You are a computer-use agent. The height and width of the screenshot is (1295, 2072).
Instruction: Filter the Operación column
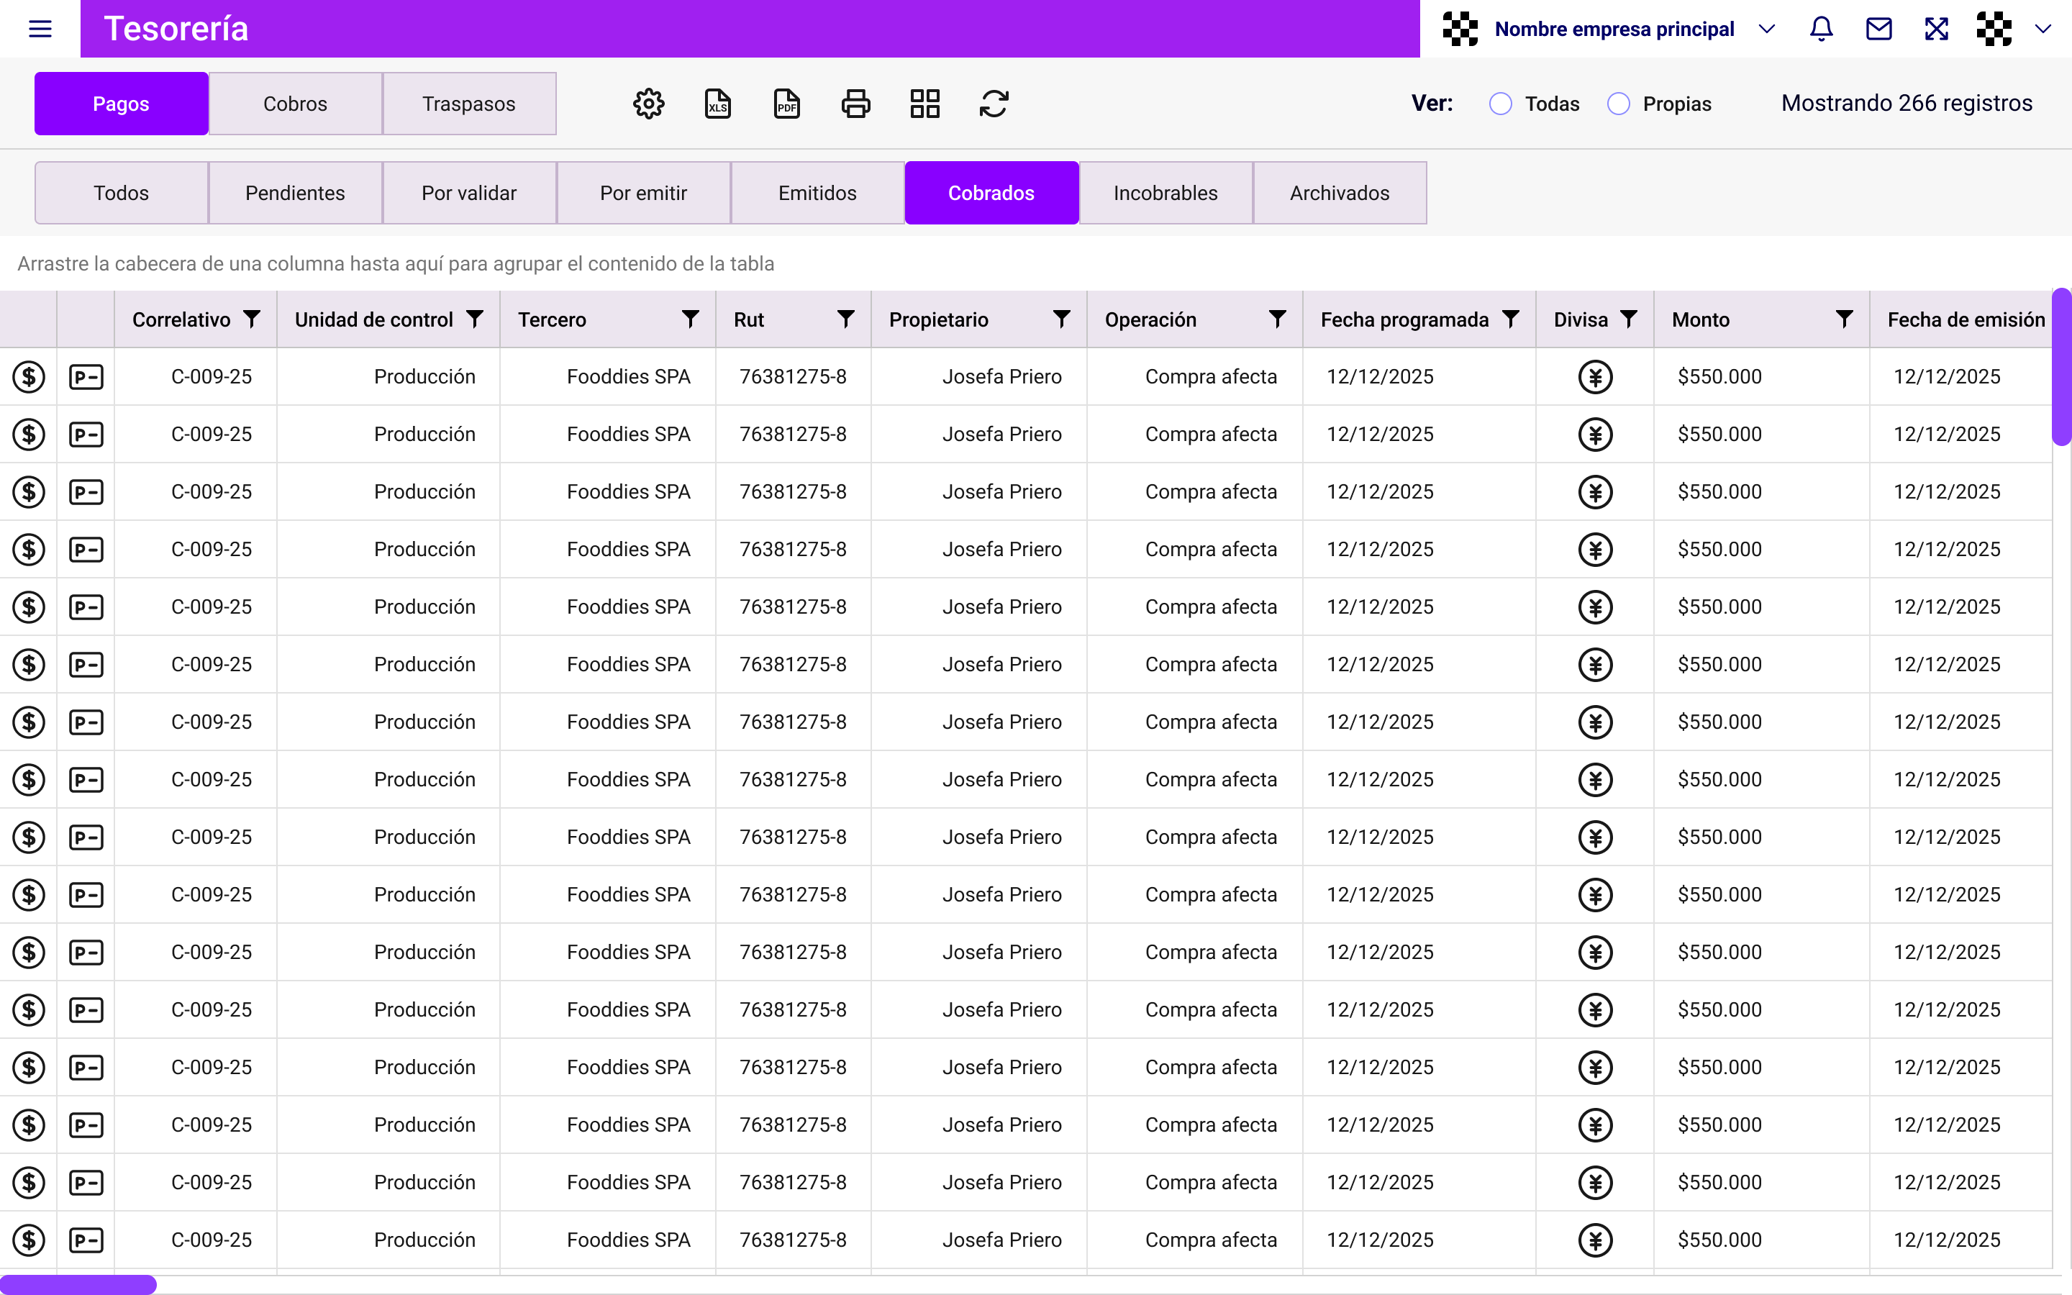tap(1278, 319)
